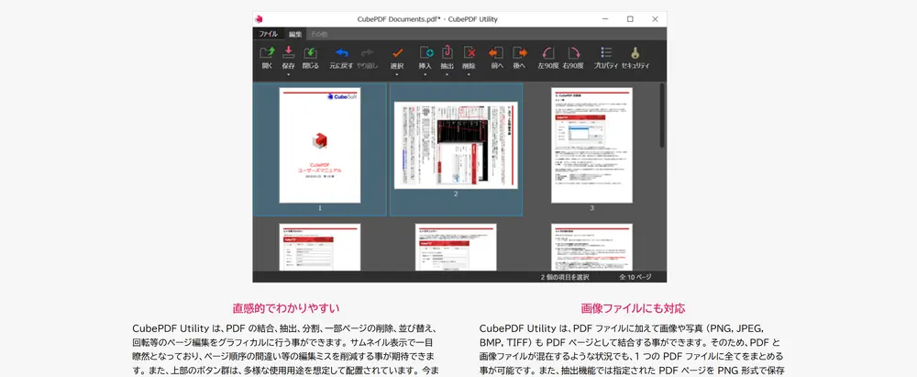Click the 前へ (Move previous) icon
Viewport: 917px width, 377px height.
click(496, 52)
